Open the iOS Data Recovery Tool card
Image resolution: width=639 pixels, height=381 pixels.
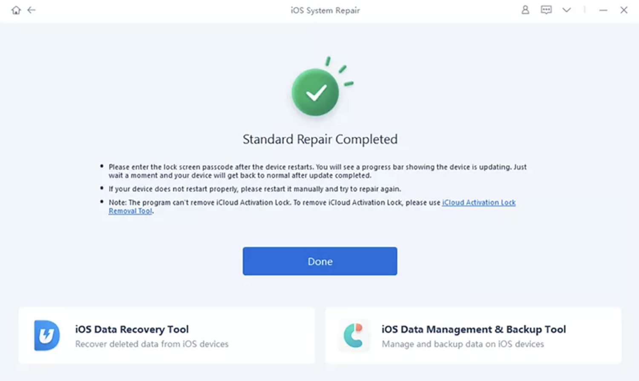click(x=167, y=335)
